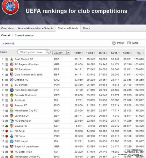Click the green up arrow beside Sevilla FC
The image size is (146, 158).
coord(7,126)
